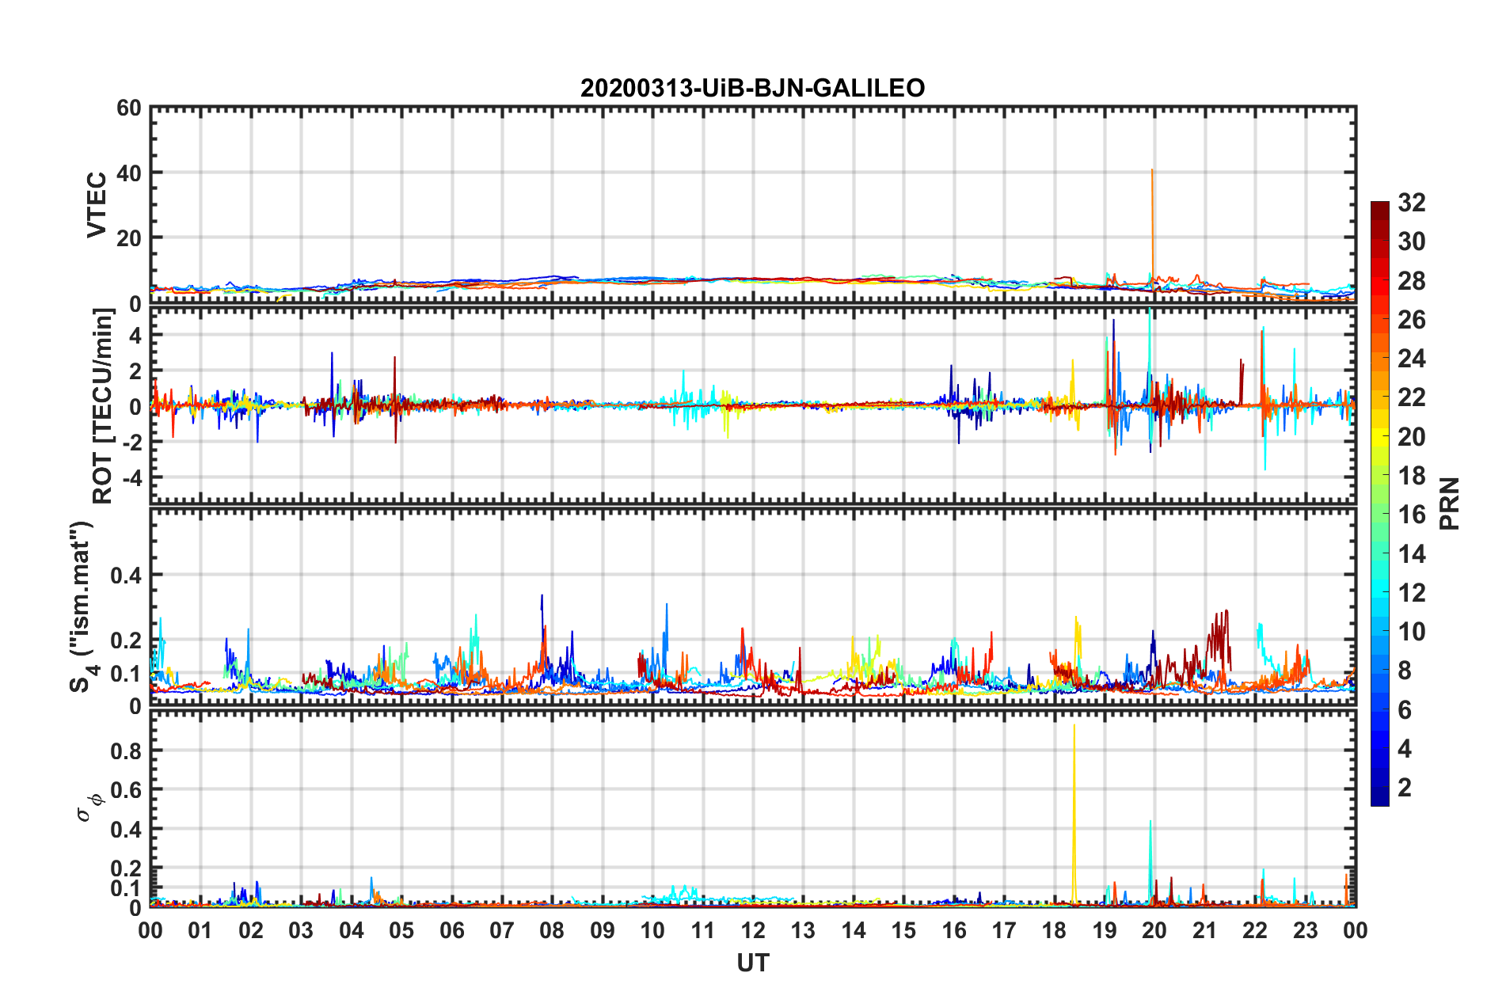Click the ROT [TECU/min] axis label
The height and width of the screenshot is (1007, 1506).
pos(103,406)
